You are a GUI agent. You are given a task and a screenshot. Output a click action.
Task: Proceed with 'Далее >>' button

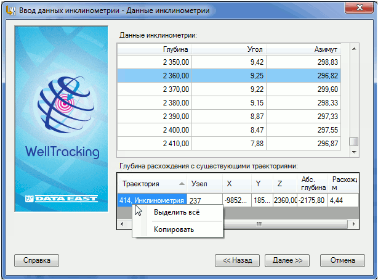[287, 260]
